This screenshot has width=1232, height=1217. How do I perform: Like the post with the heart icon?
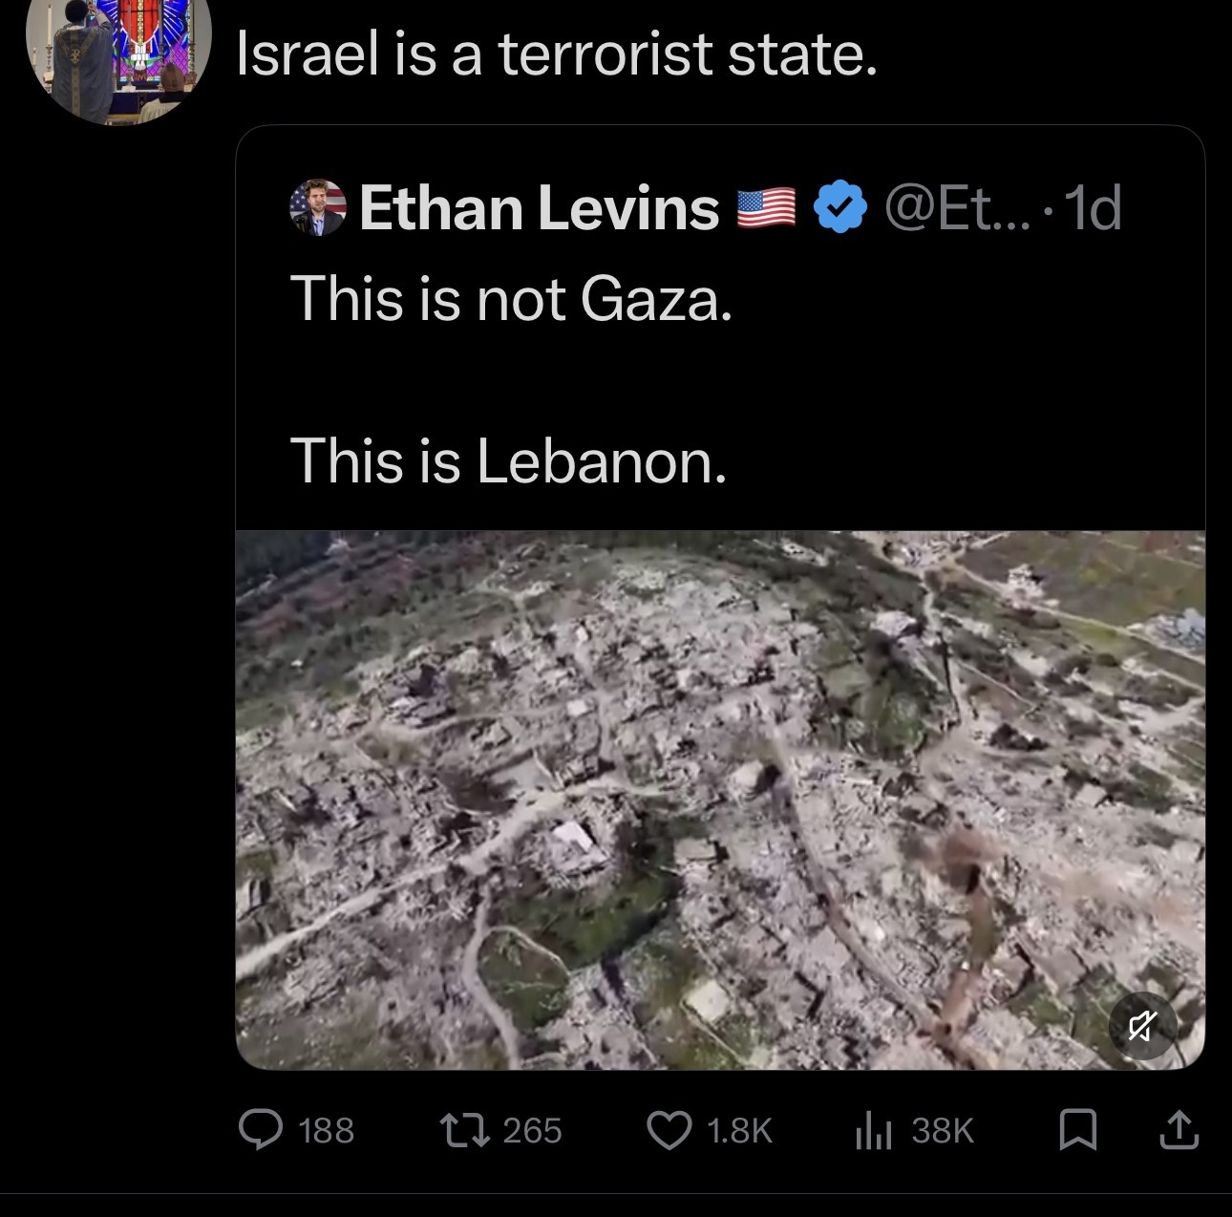pos(669,1130)
